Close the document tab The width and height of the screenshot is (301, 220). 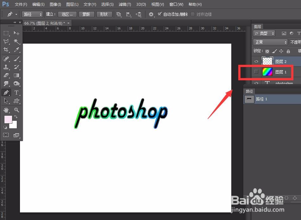68,23
